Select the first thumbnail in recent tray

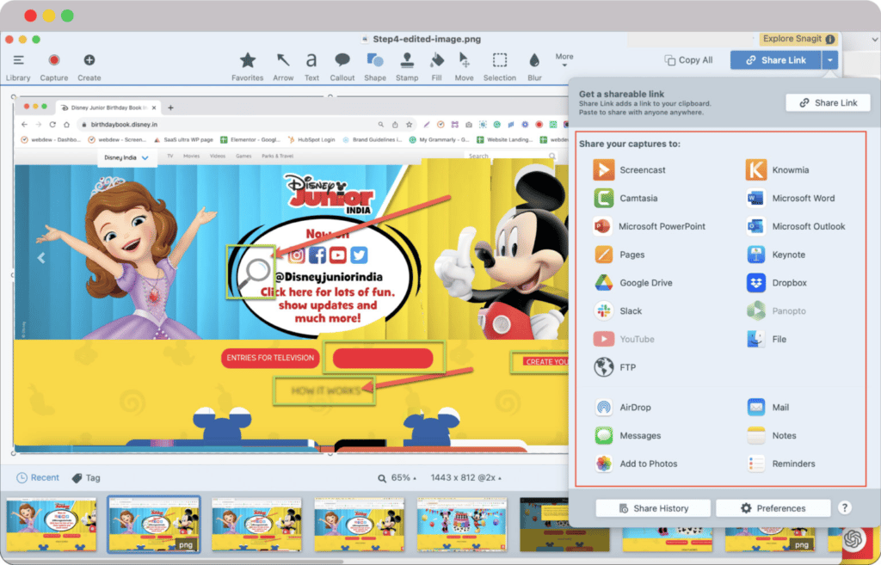click(x=51, y=523)
